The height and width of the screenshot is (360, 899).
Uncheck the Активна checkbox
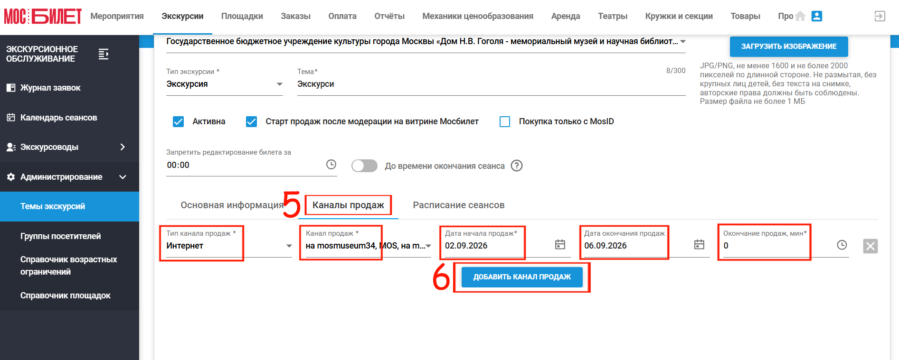(x=178, y=121)
